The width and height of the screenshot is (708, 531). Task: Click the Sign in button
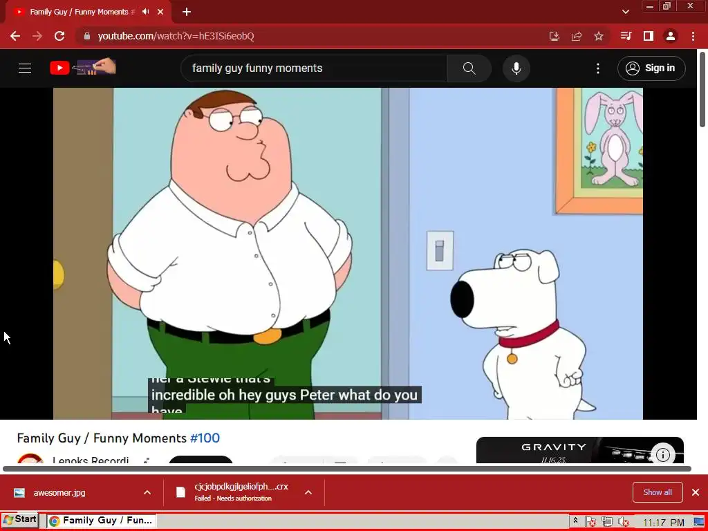pos(651,68)
